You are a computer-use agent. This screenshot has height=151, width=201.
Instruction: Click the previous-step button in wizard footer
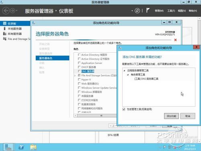[x=116, y=126]
